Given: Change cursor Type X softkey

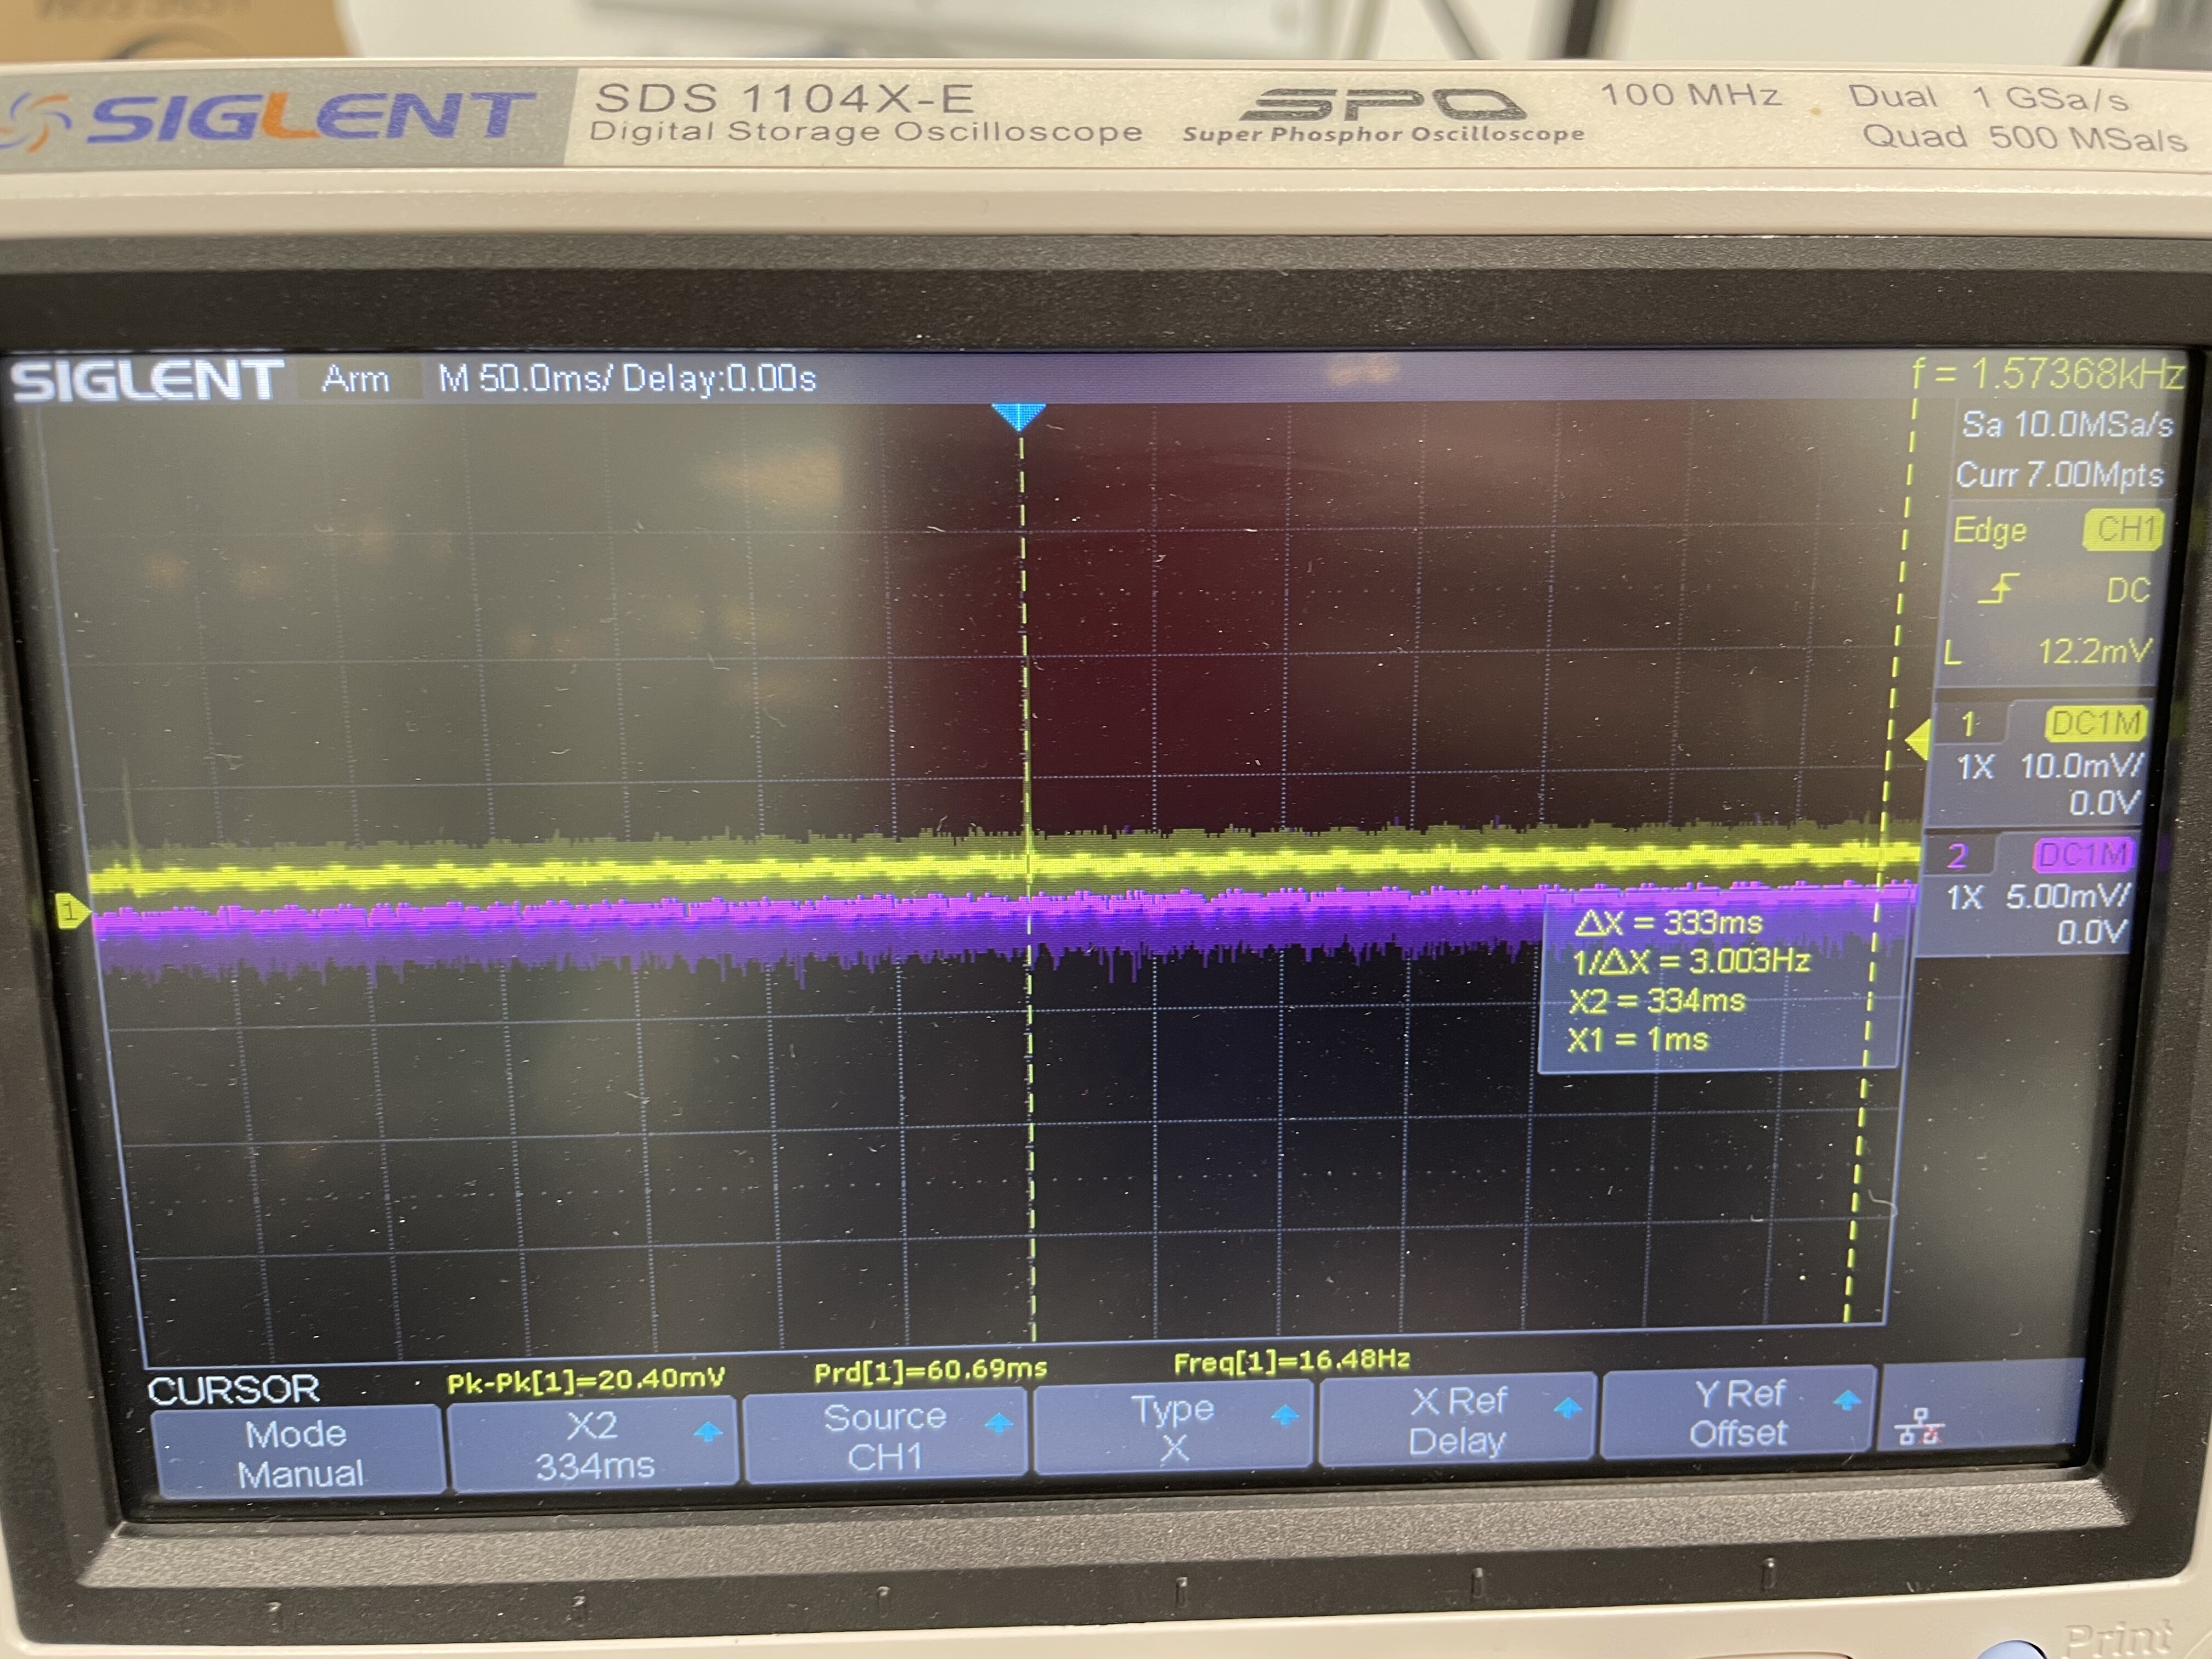Looking at the screenshot, I should pyautogui.click(x=1174, y=1428).
